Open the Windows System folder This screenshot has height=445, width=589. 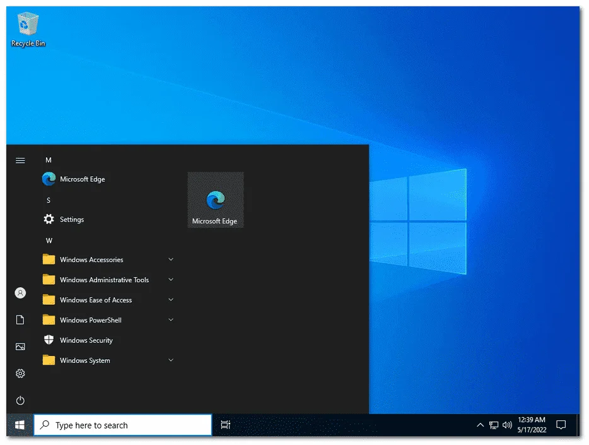109,360
